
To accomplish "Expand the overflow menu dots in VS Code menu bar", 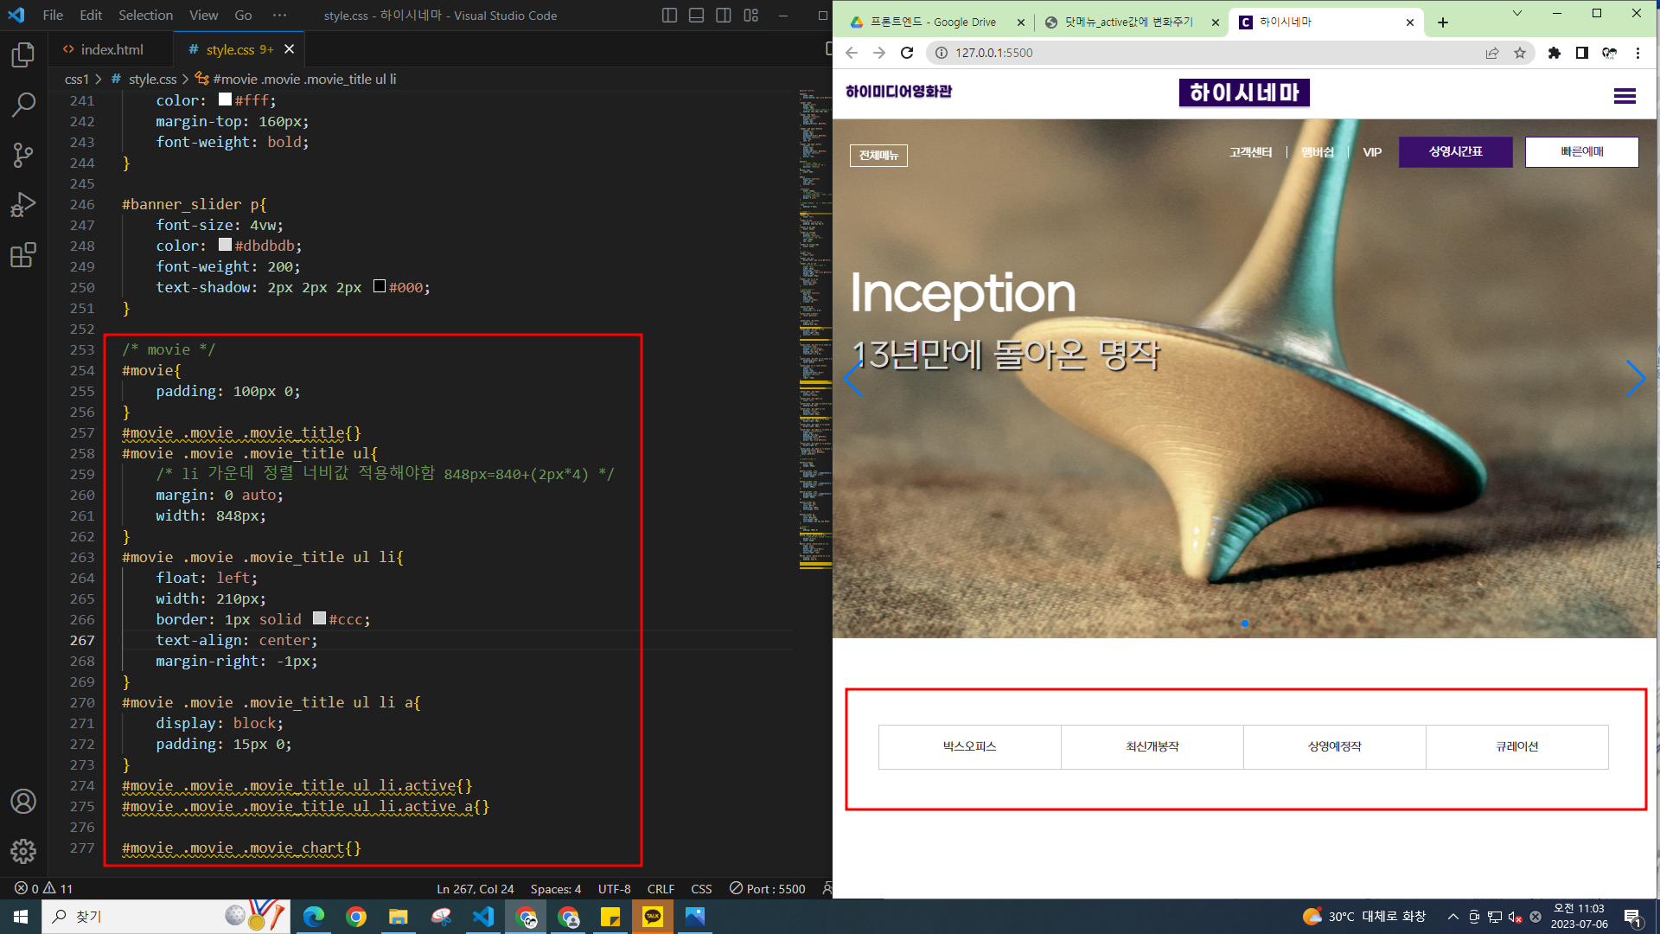I will (279, 16).
